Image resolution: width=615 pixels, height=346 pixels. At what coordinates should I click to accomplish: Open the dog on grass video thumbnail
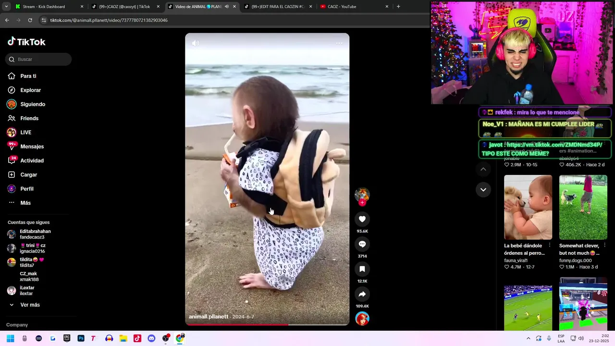[x=583, y=207]
